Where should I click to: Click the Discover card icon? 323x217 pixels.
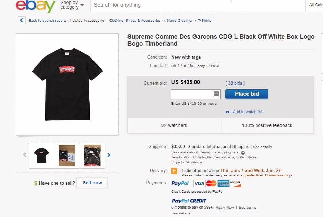[235, 183]
